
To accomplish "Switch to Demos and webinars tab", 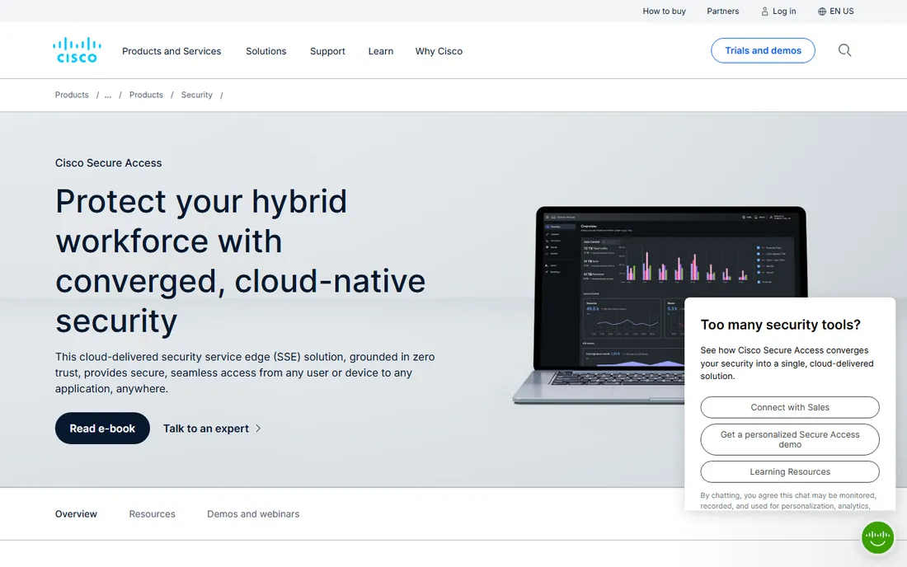I will coord(253,513).
